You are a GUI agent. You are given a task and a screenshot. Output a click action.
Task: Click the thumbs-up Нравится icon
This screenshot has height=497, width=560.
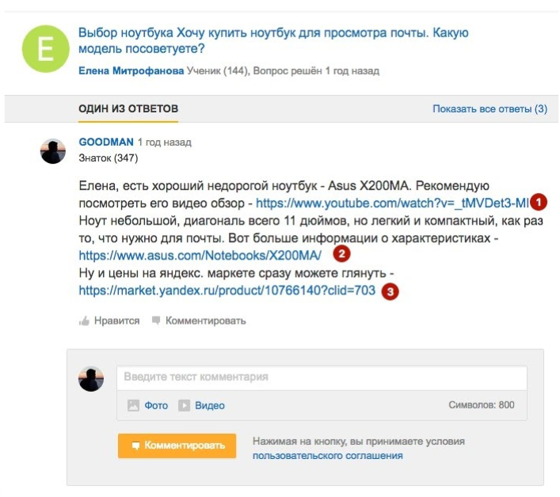(84, 321)
